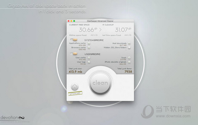Click the SYSTEMSPECIFIC heading

(94, 40)
